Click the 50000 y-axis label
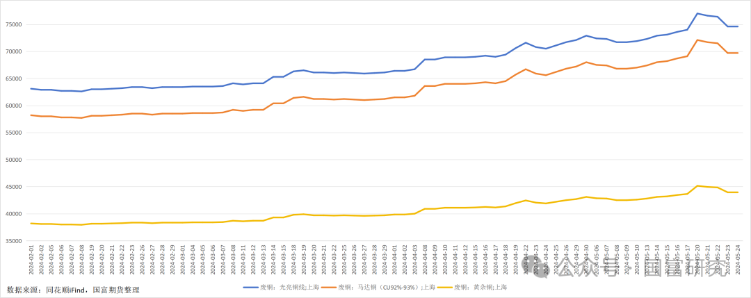The height and width of the screenshot is (298, 751). coord(13,160)
